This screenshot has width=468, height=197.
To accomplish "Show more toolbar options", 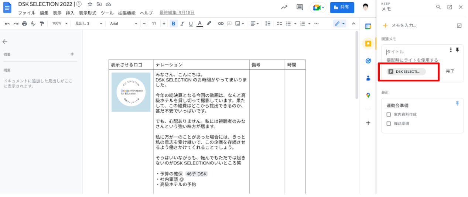I will tap(317, 24).
